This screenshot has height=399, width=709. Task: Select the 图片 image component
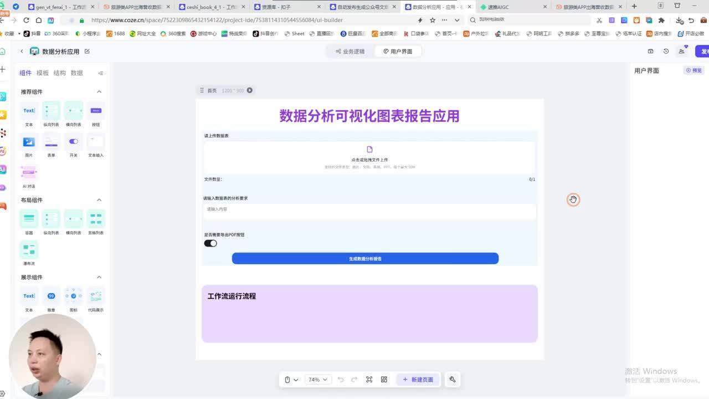click(x=28, y=143)
